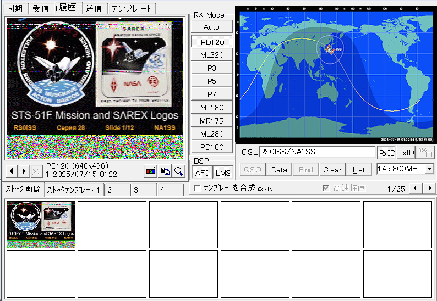Screen dimensions: 437x301
Task: Click the 1/25 page counter
Action: point(396,189)
